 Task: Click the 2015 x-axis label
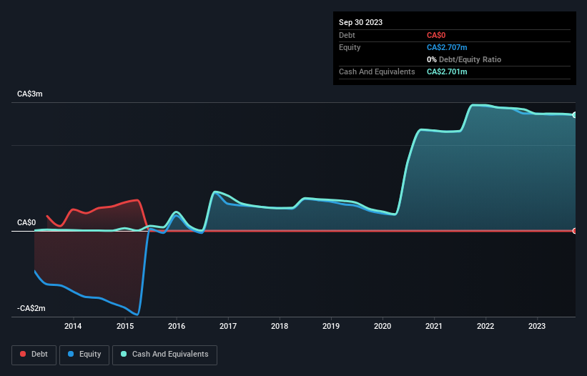coord(125,326)
